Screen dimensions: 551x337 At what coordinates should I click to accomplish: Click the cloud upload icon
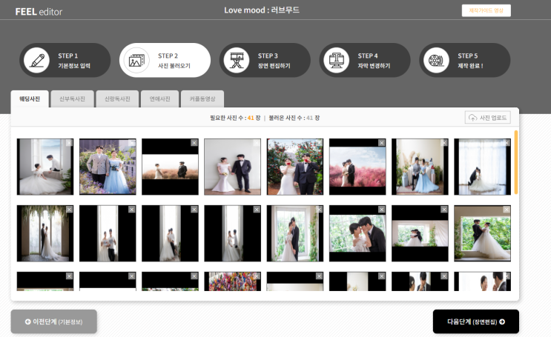click(x=473, y=118)
